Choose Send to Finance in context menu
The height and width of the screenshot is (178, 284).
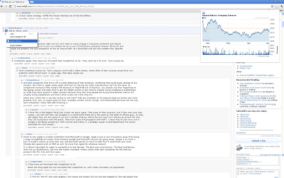coord(22,41)
